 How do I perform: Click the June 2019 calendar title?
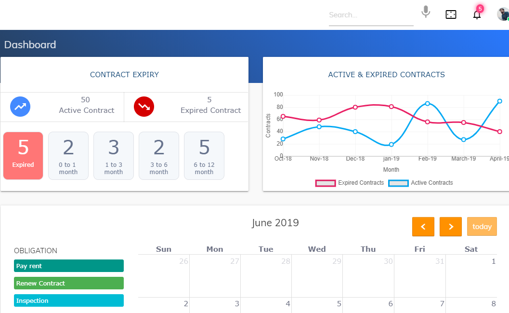point(275,223)
